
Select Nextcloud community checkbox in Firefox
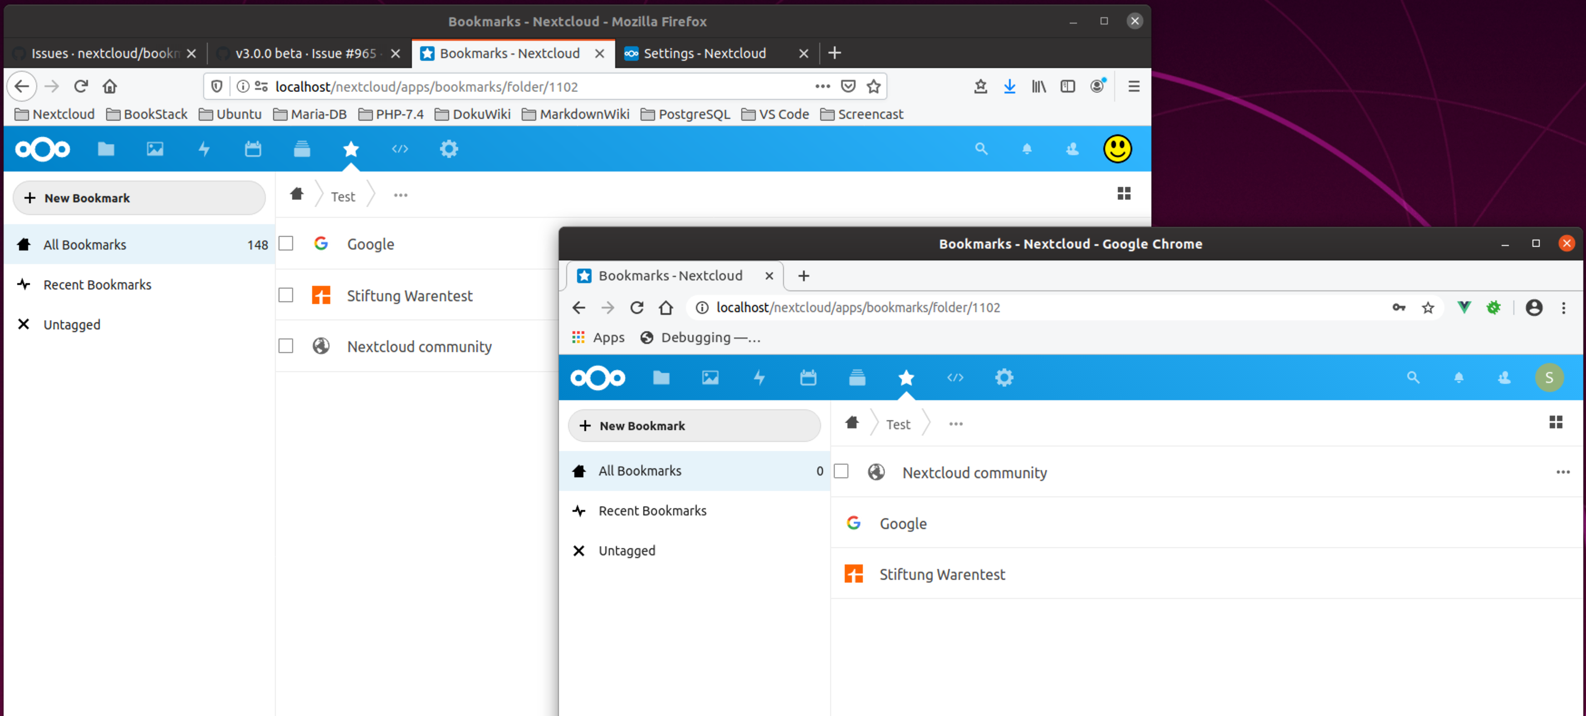[286, 346]
